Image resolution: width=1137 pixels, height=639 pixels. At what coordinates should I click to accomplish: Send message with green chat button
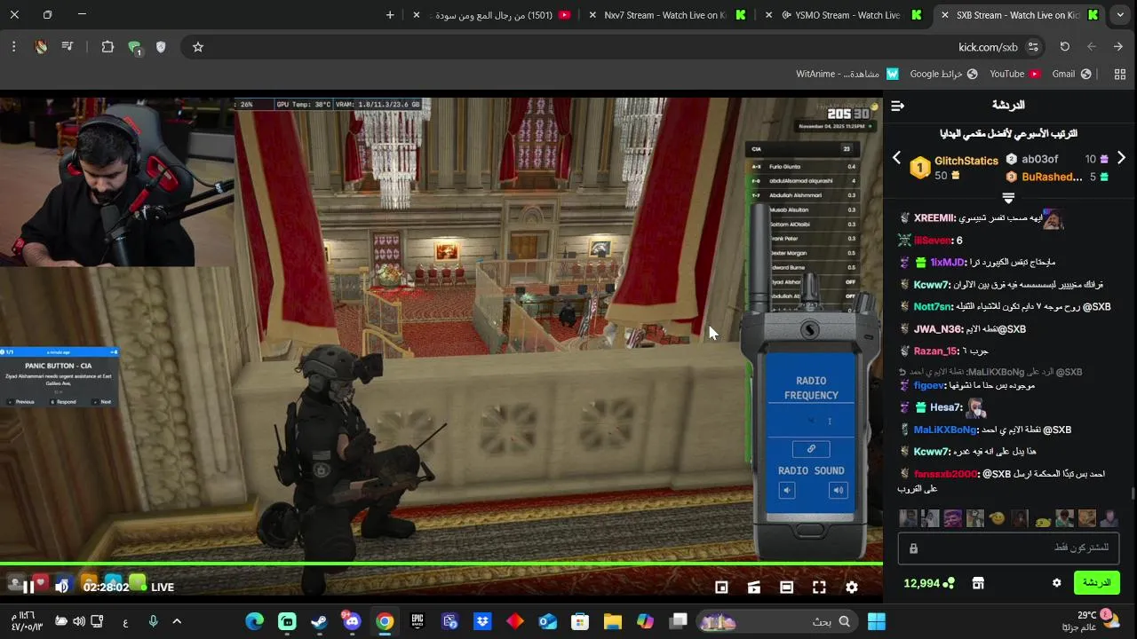(1096, 582)
